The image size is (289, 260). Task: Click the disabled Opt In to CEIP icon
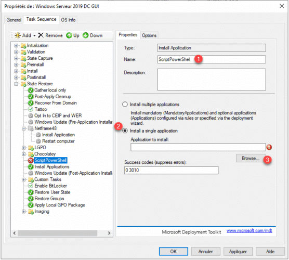pyautogui.click(x=31, y=115)
